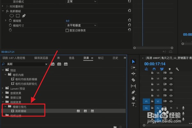Create ellipse mask for 高斯模糊
Viewport: 192px width, 128px height.
(x=12, y=16)
